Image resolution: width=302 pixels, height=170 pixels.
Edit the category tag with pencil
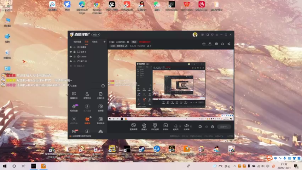(119, 46)
